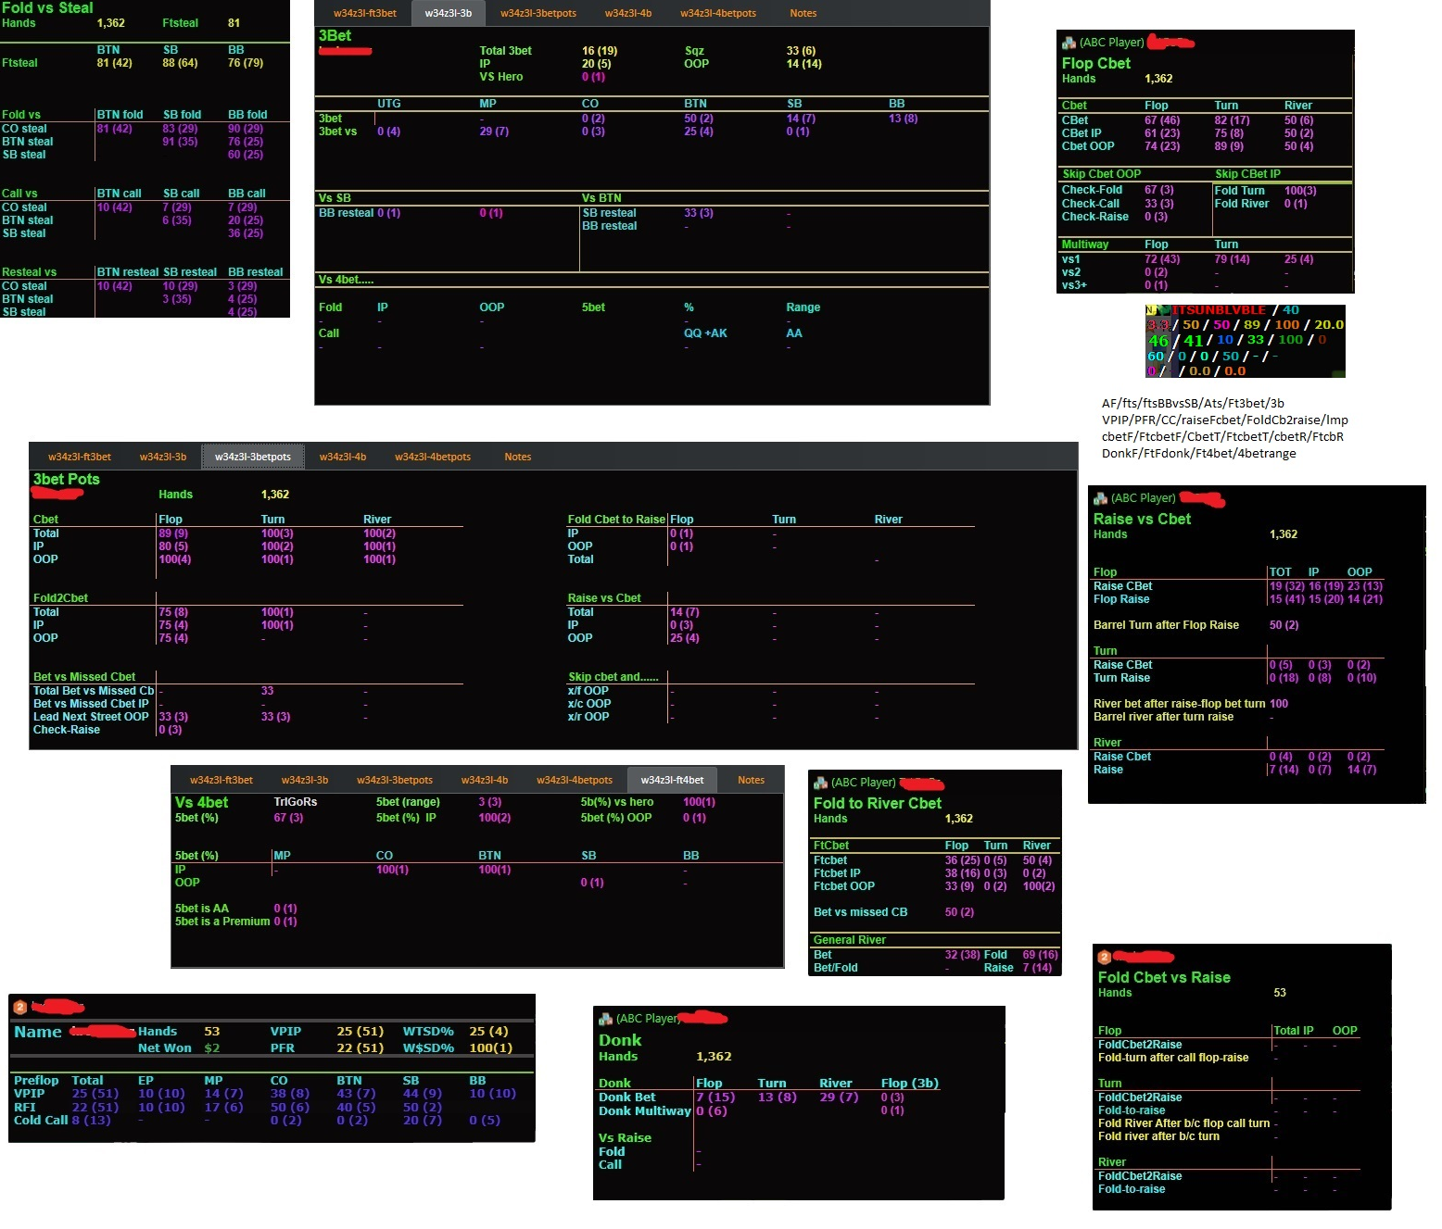The image size is (1442, 1229).
Task: Click the ITSUNBLVBLE player name in HUD
Action: click(x=1219, y=310)
